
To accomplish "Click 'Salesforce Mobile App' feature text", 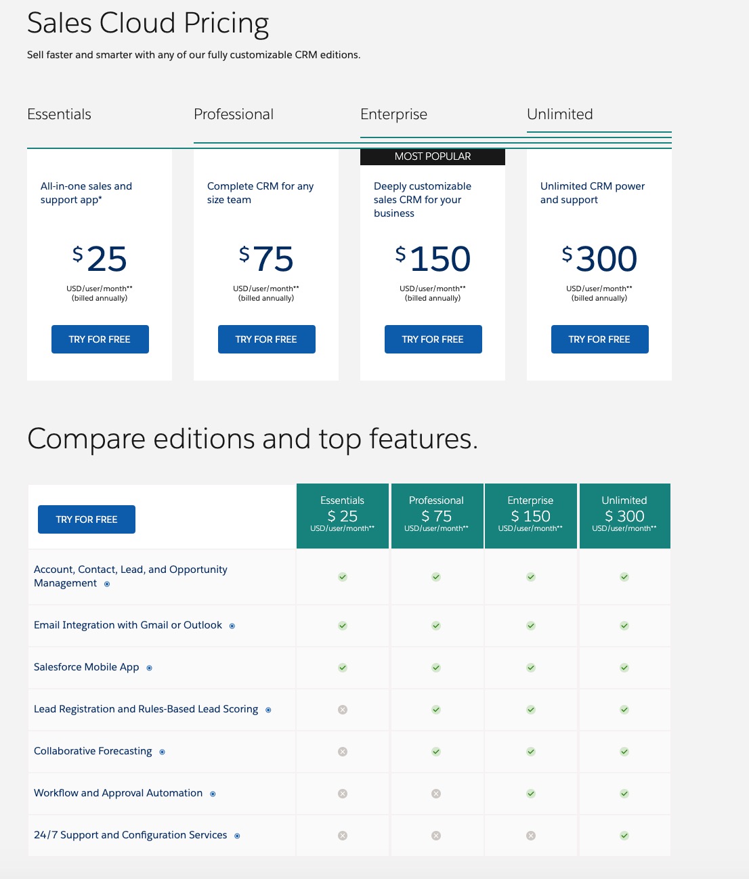I will [87, 667].
